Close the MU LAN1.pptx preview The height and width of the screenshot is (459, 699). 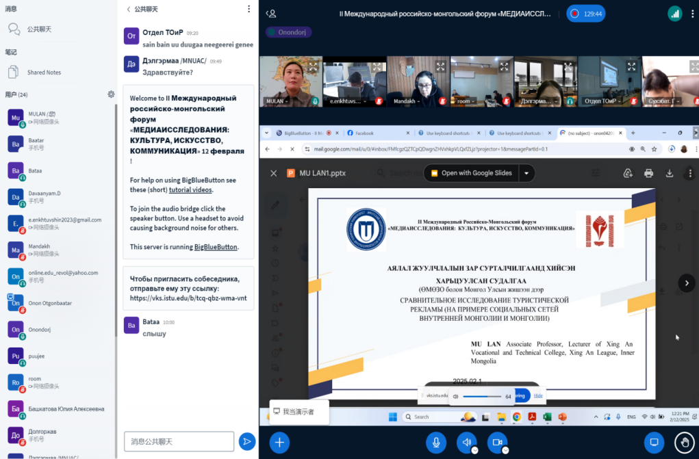coord(274,173)
